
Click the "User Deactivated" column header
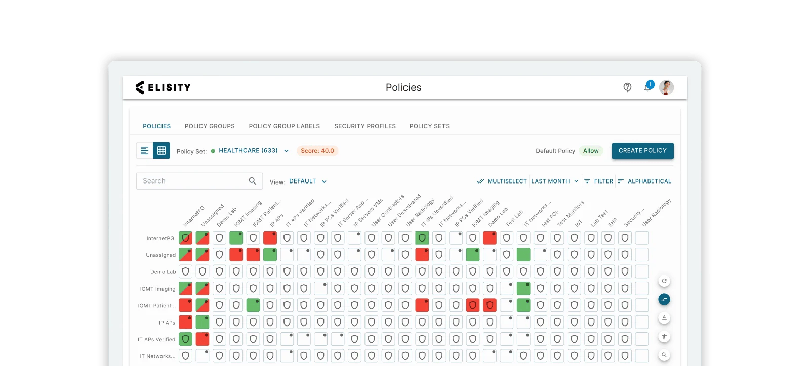pos(405,210)
